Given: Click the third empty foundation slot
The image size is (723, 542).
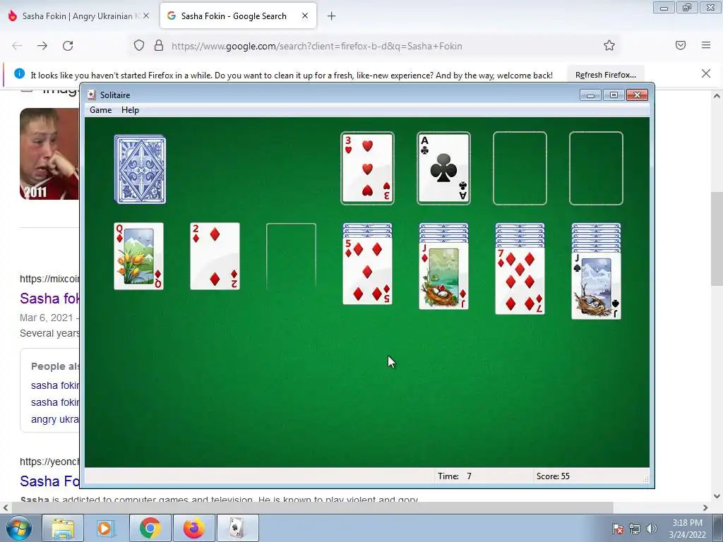Looking at the screenshot, I should pos(520,168).
